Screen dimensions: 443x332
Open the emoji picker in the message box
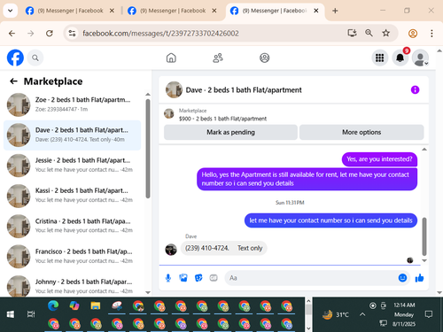click(x=402, y=278)
